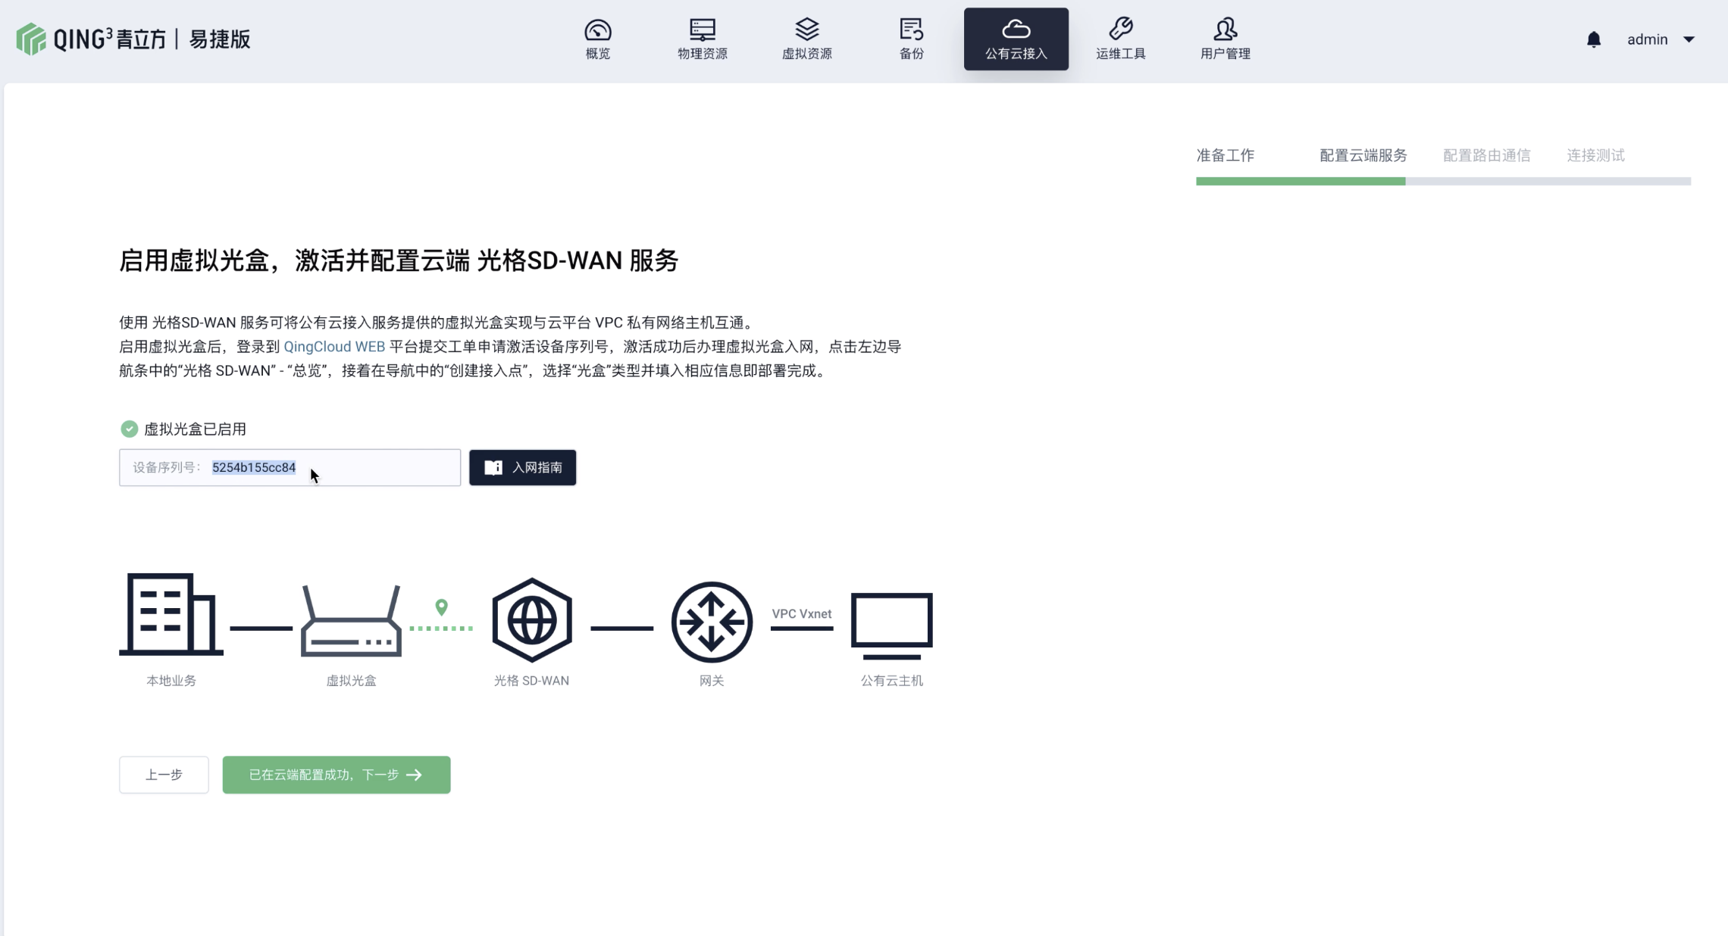The height and width of the screenshot is (936, 1728).
Task: Open the 备份 backup section
Action: click(x=911, y=39)
